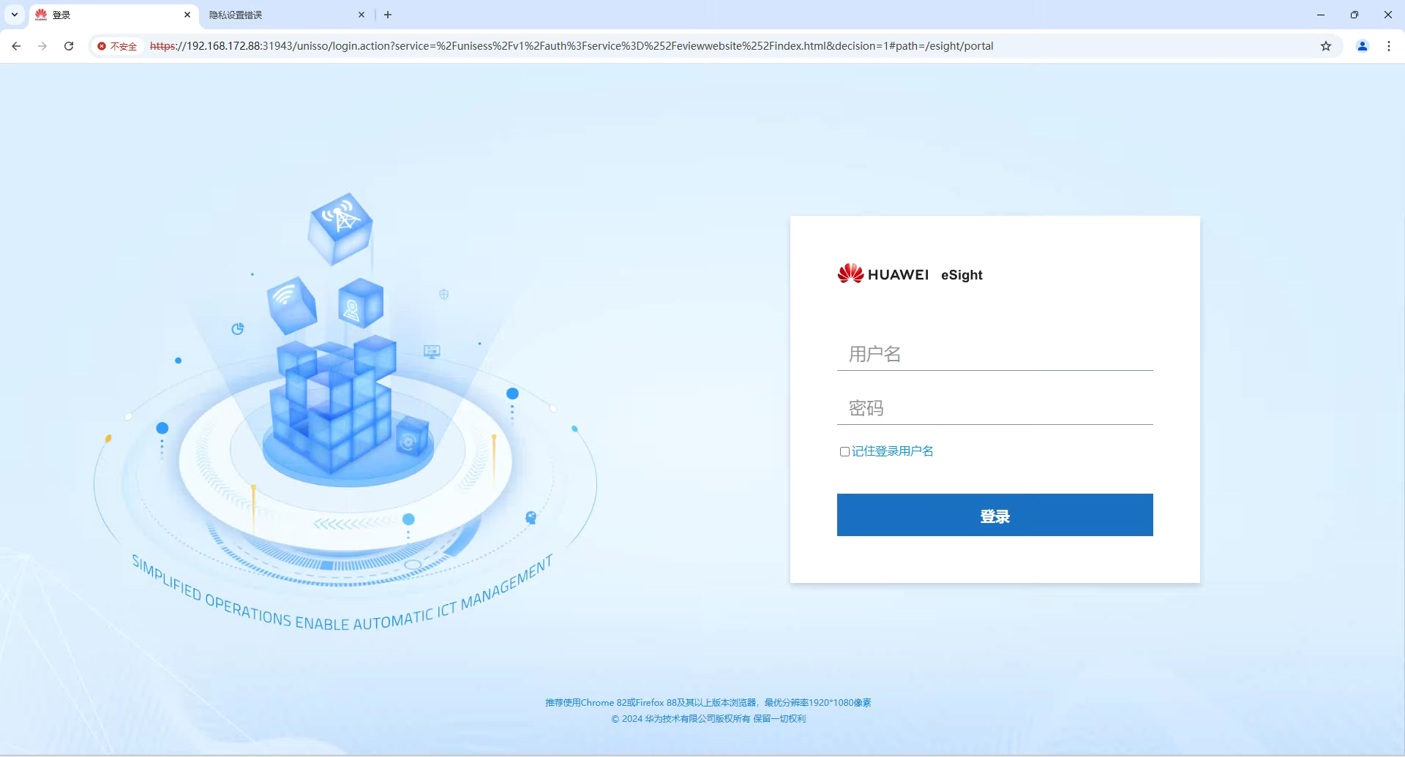The width and height of the screenshot is (1405, 757).
Task: Click the blue 登录 button
Action: 994,515
